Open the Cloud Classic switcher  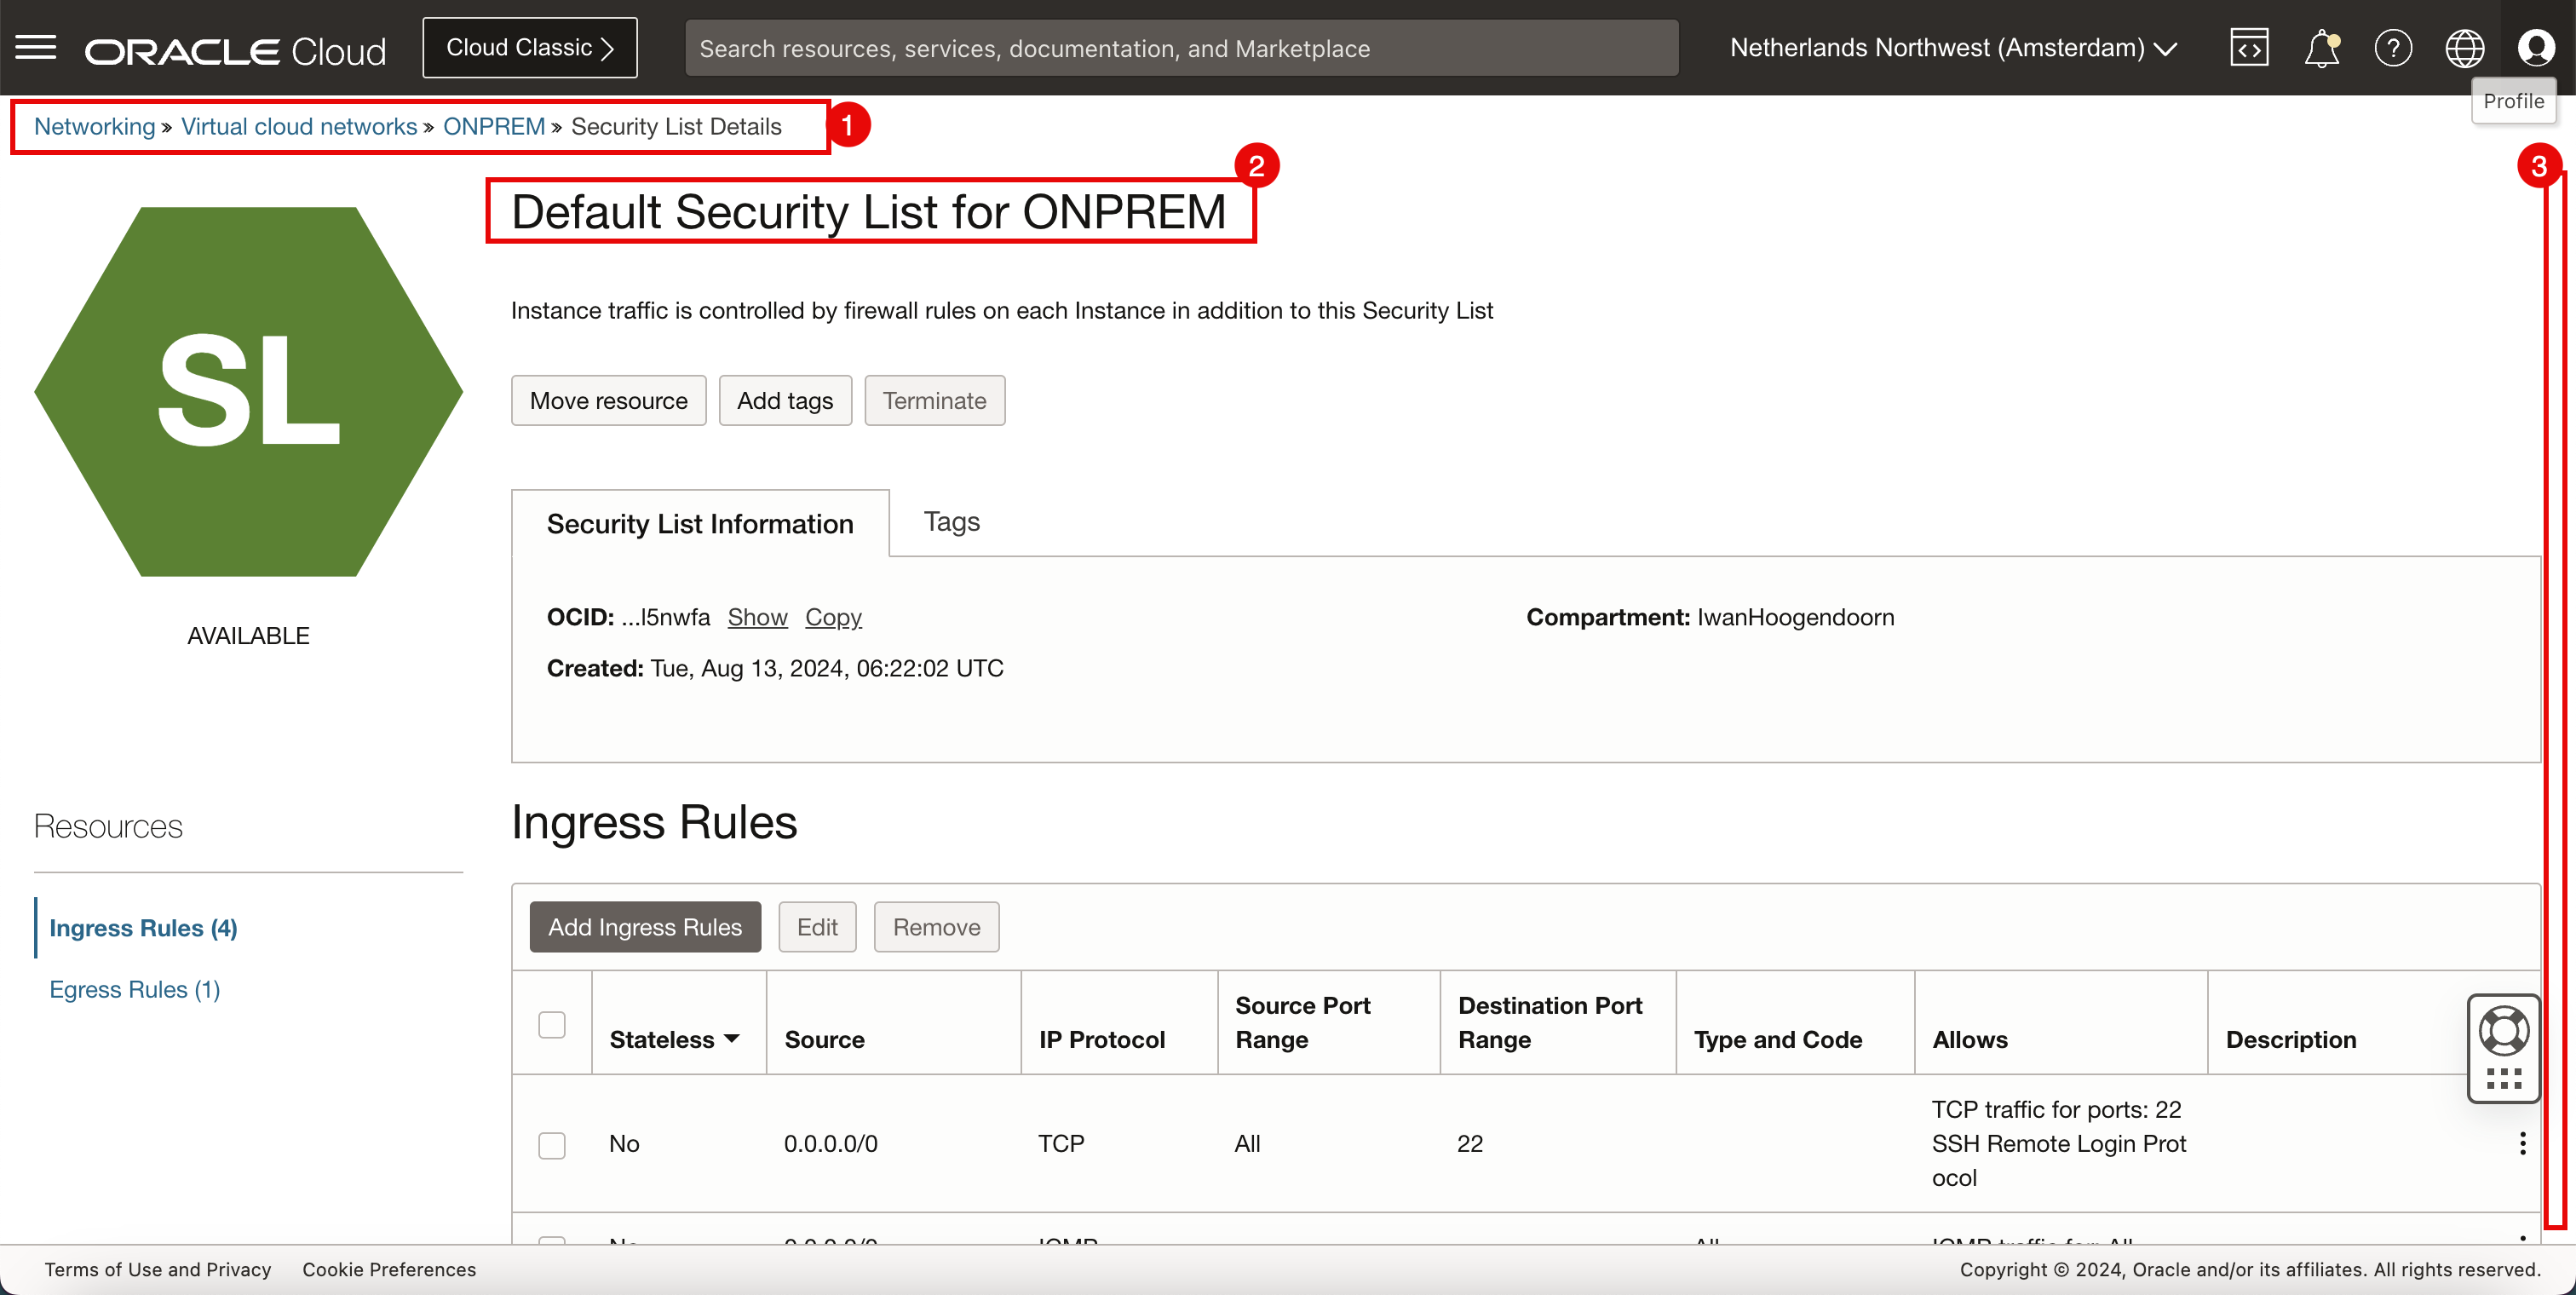(x=529, y=47)
